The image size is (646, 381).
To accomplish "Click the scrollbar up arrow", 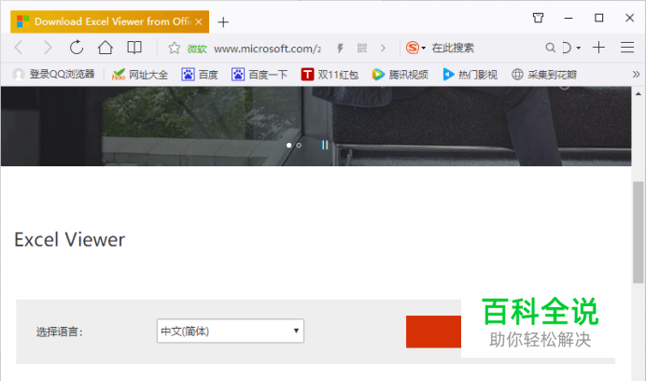I will coord(639,94).
